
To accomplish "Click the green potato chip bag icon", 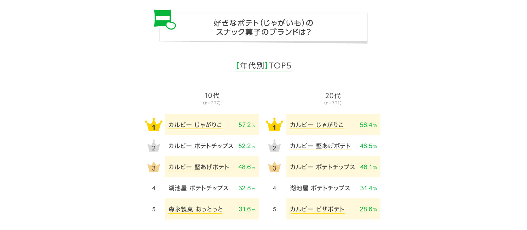I will [x=164, y=19].
